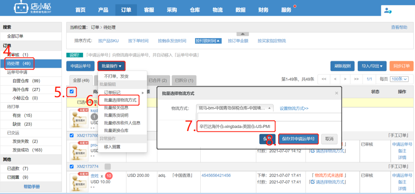Go to the first page with <<
This screenshot has width=415, height=194.
coord(324,79)
